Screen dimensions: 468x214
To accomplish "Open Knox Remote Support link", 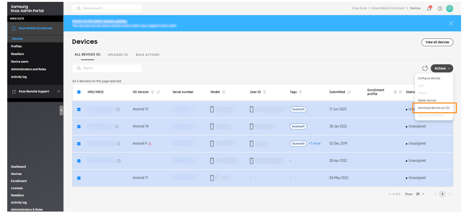I will pyautogui.click(x=34, y=91).
